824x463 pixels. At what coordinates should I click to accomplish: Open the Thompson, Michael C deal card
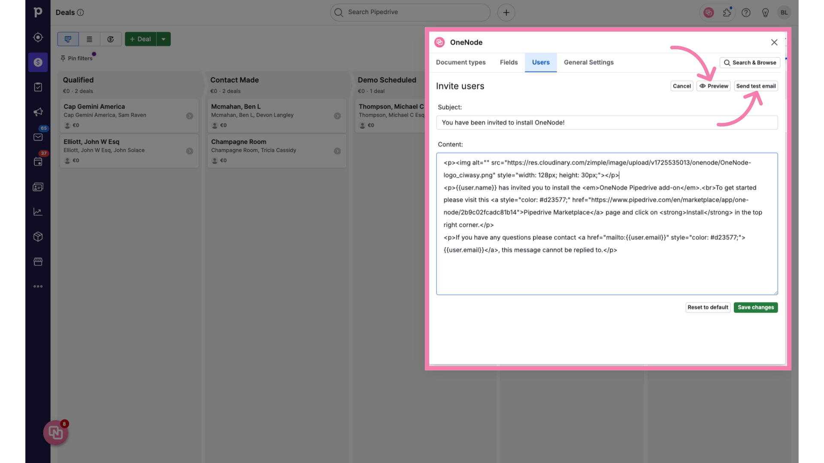(x=390, y=116)
